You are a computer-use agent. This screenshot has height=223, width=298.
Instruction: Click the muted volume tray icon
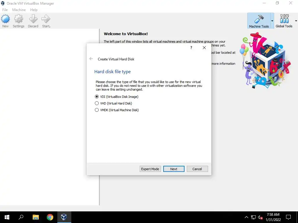(x=260, y=217)
